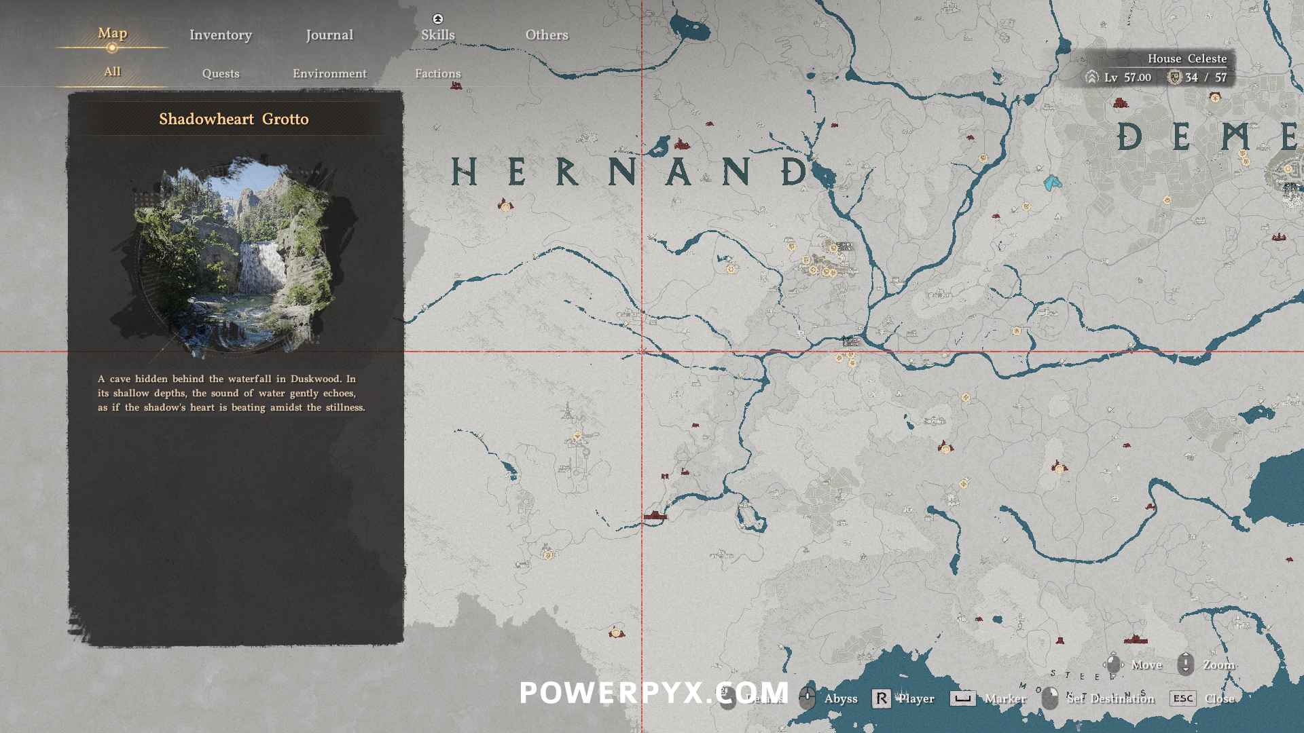
Task: Click the Close button label
Action: click(1219, 698)
